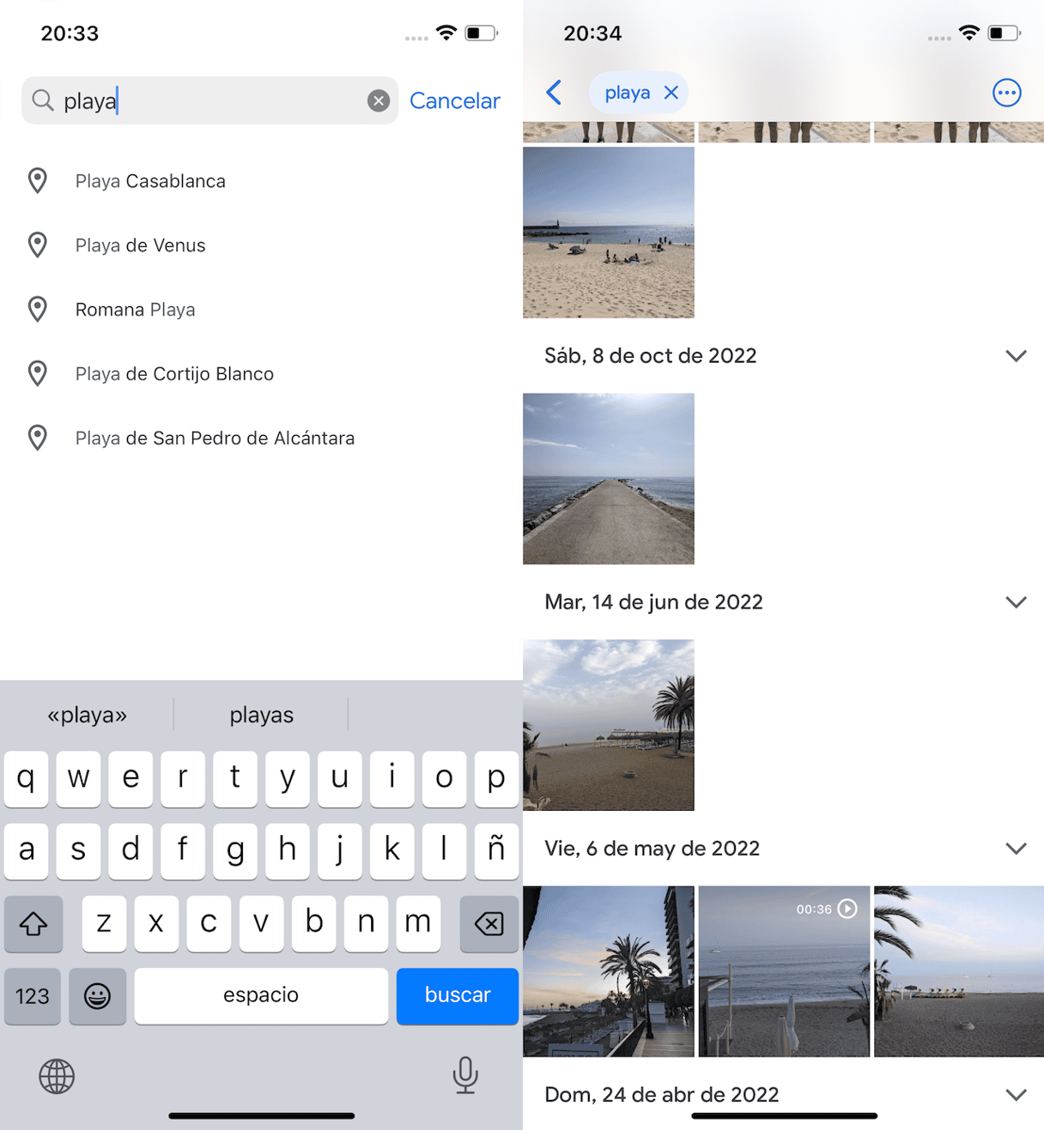Image resolution: width=1044 pixels, height=1130 pixels.
Task: Tap the q key
Action: pyautogui.click(x=26, y=779)
